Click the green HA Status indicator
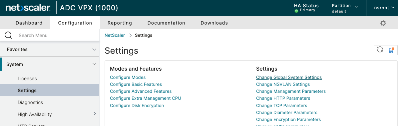Viewport: 398px width, 126px height. click(296, 11)
